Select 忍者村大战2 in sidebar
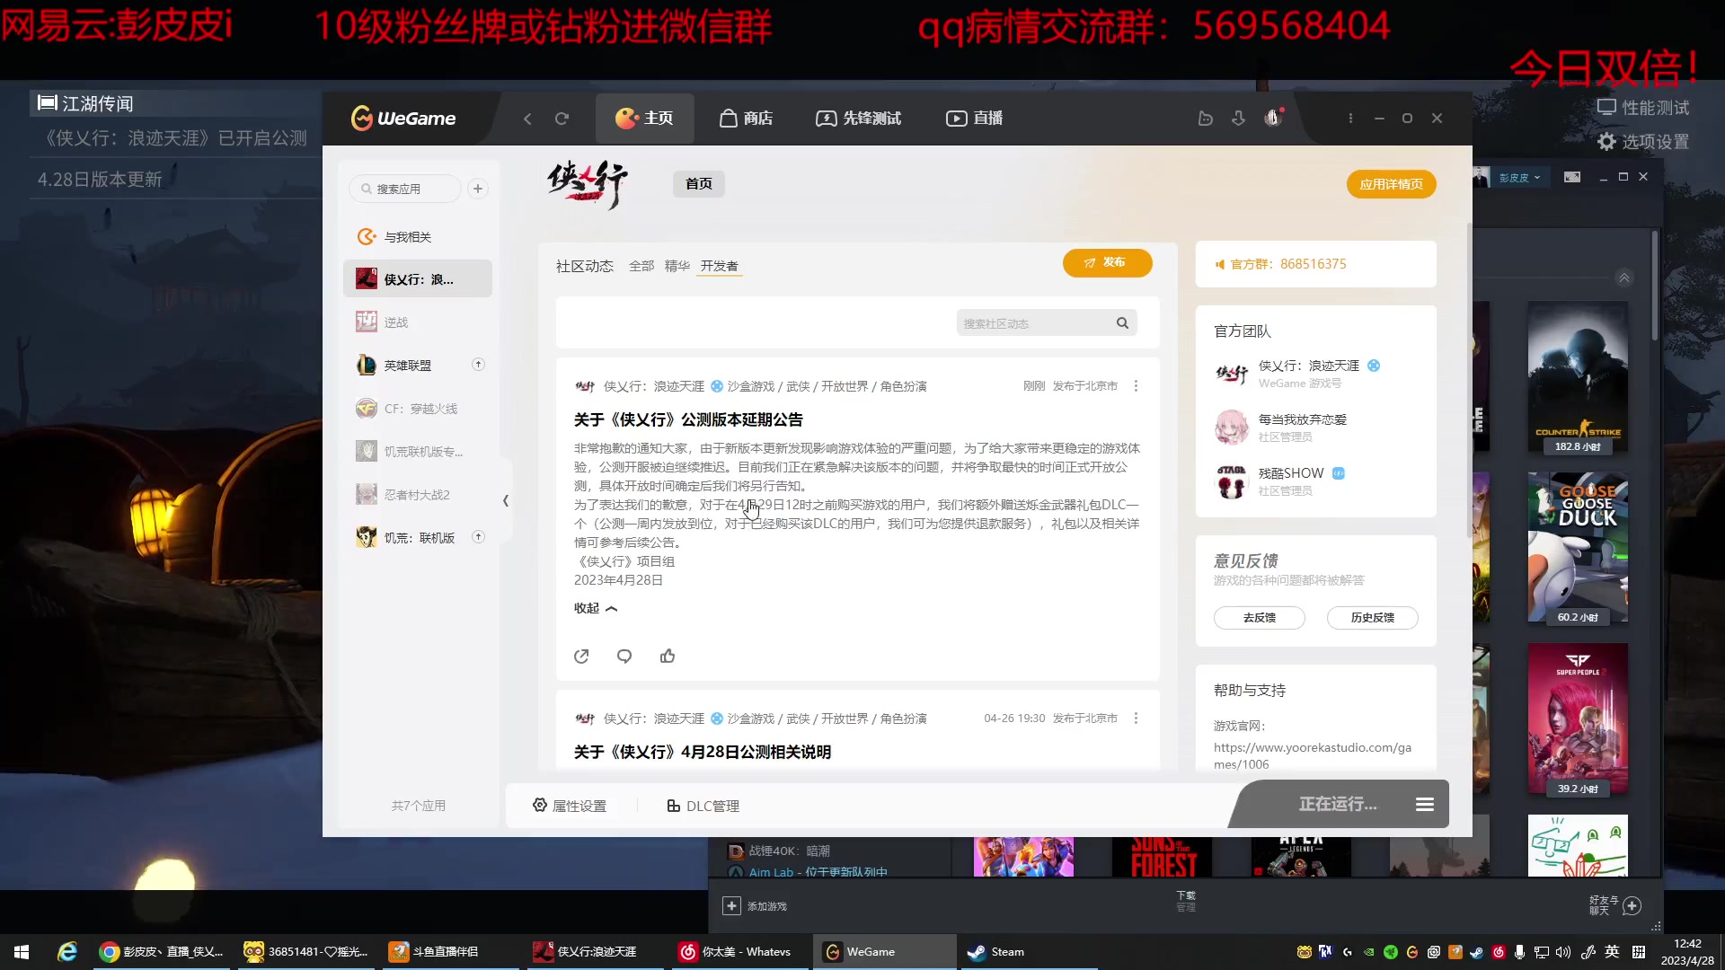1725x970 pixels. tap(418, 495)
